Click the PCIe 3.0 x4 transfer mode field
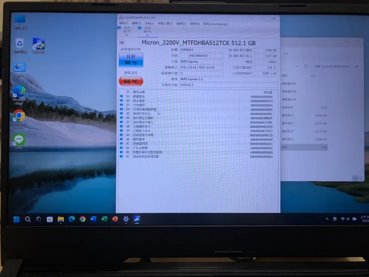The image size is (369, 277). 201,67
